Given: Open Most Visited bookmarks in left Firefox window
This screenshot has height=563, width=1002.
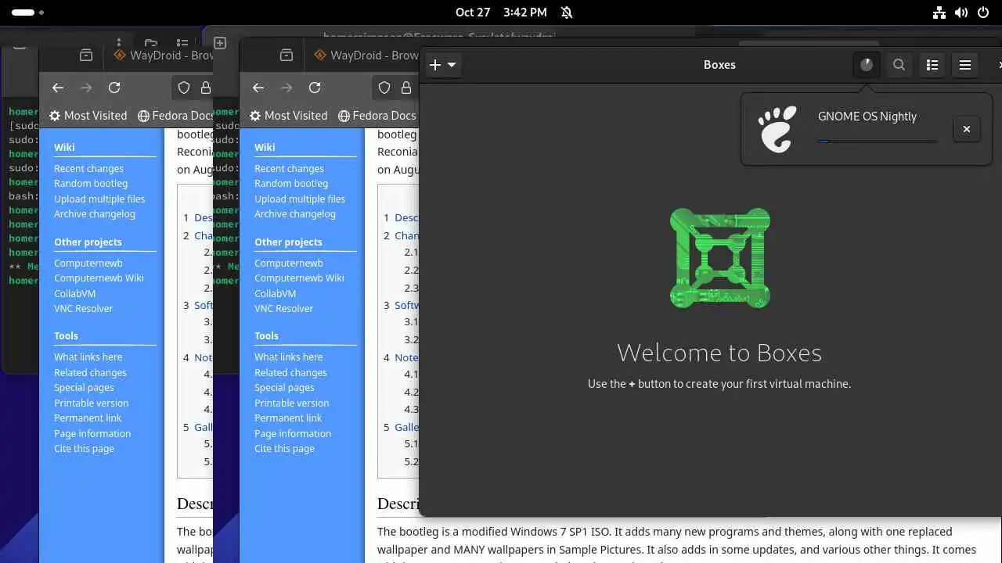Looking at the screenshot, I should [88, 116].
